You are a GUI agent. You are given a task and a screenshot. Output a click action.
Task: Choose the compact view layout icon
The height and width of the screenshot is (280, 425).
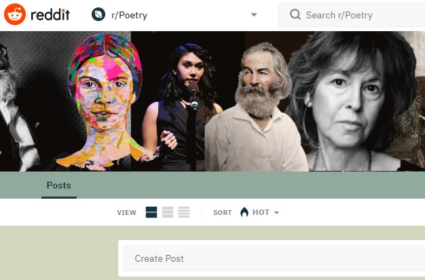point(184,212)
